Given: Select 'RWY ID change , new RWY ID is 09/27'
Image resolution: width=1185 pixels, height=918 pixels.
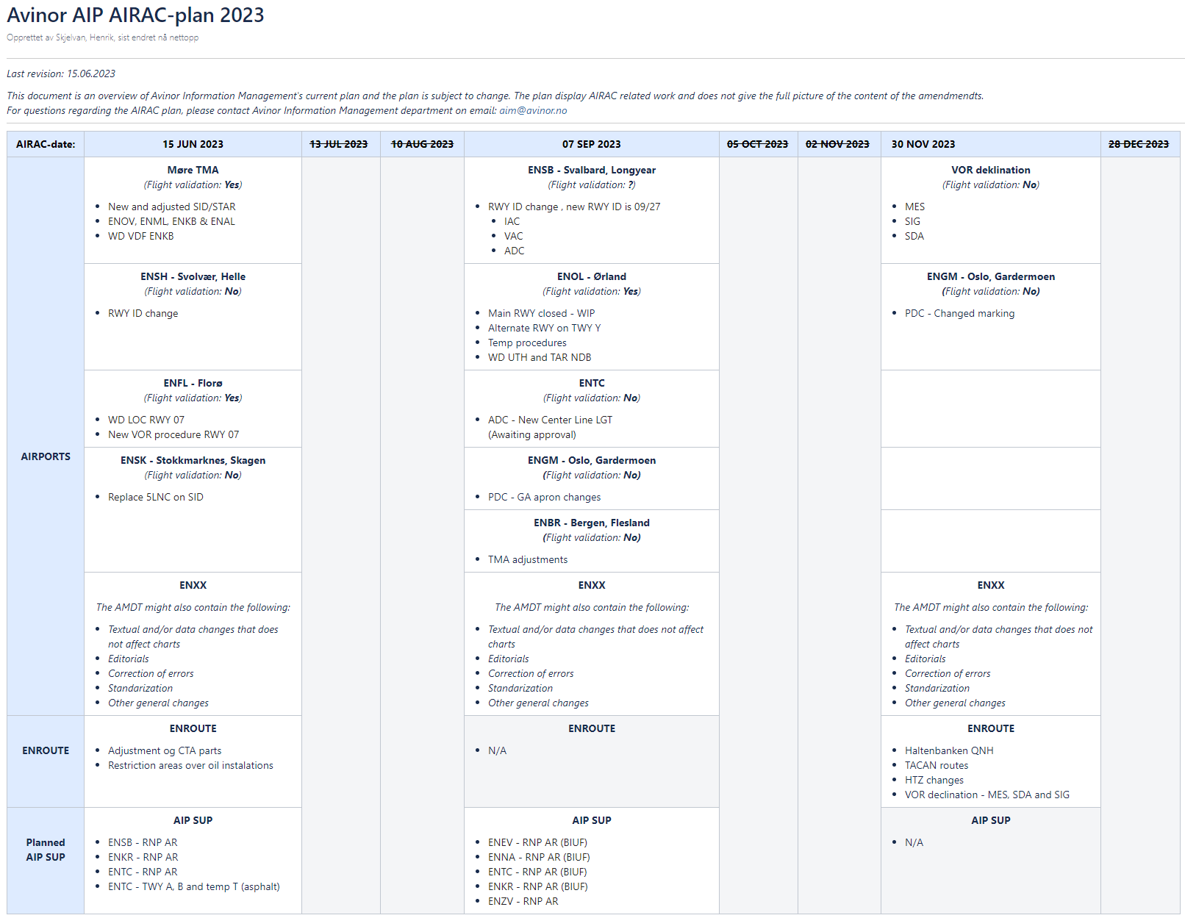Looking at the screenshot, I should coord(574,207).
